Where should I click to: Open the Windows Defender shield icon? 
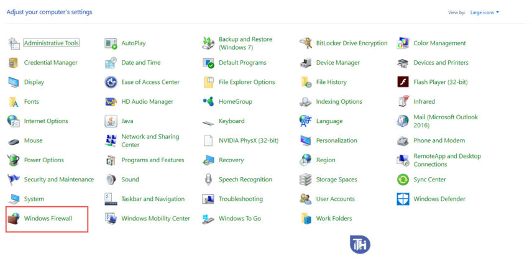coord(403,199)
